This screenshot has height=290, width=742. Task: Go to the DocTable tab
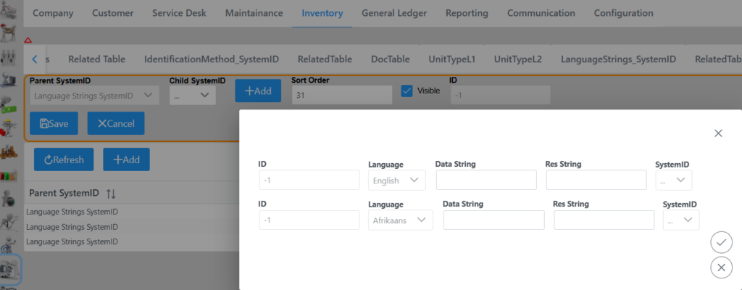click(x=390, y=59)
